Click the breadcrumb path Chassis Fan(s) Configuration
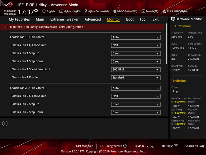Screen dimensions: 206x155 coord(66,27)
